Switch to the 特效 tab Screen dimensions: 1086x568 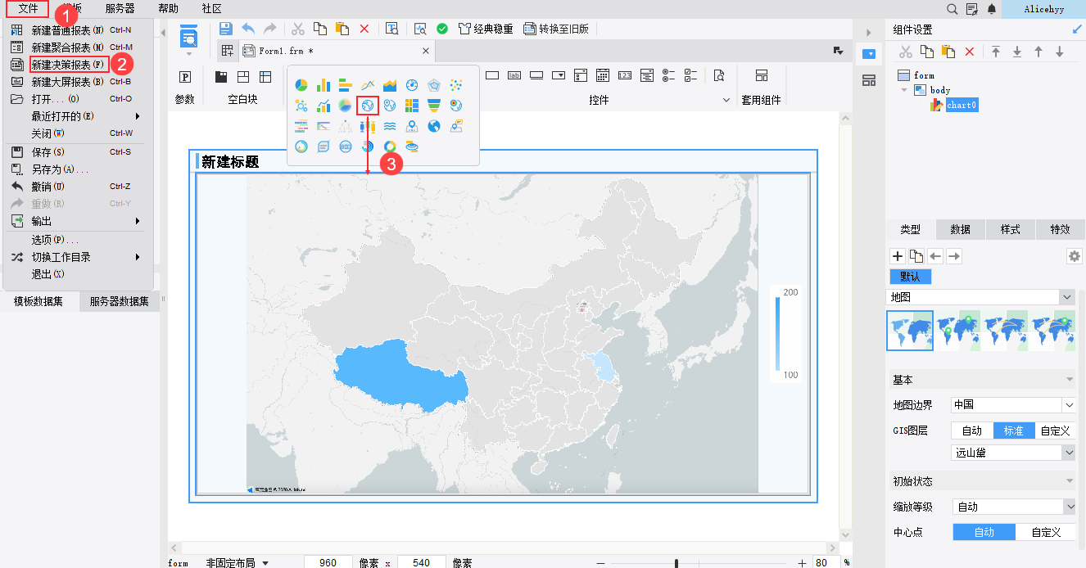(x=1060, y=229)
